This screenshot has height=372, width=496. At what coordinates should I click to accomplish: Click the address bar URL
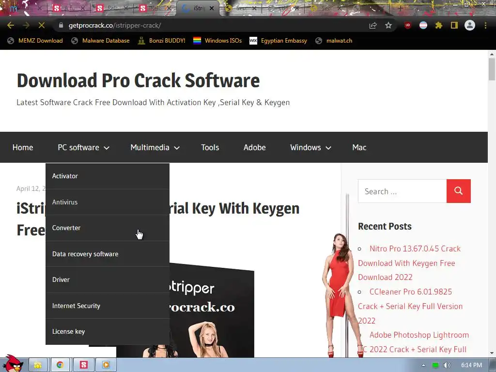[x=115, y=25]
